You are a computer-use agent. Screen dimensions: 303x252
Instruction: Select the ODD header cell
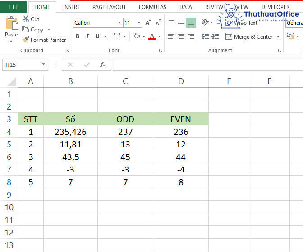[125, 119]
